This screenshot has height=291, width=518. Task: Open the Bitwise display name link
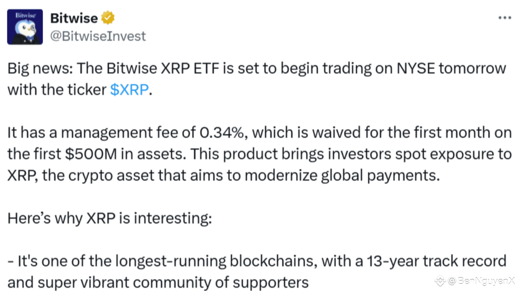[x=74, y=18]
